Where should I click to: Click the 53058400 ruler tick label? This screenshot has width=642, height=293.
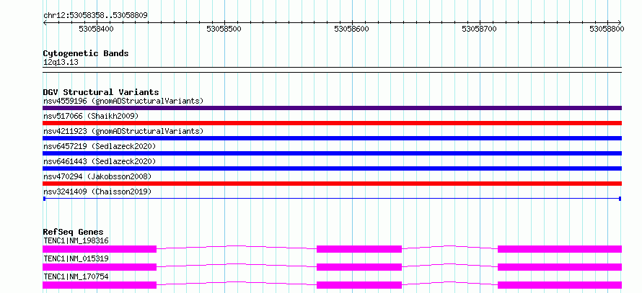(97, 29)
